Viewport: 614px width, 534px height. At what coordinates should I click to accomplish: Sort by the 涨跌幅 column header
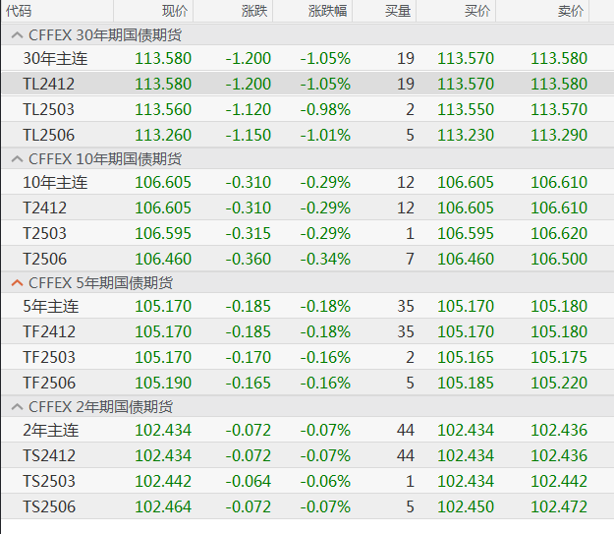pyautogui.click(x=326, y=11)
